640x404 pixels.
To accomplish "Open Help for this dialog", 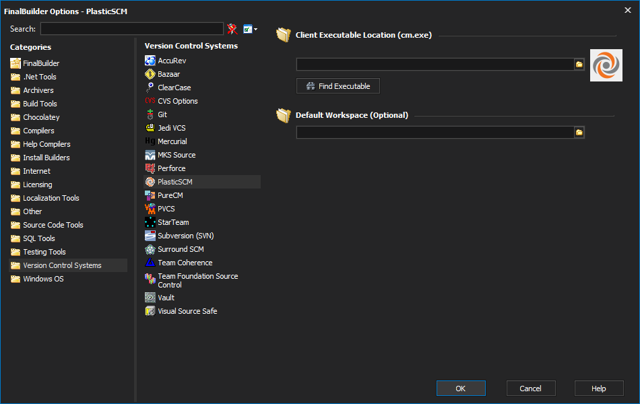I will (599, 389).
